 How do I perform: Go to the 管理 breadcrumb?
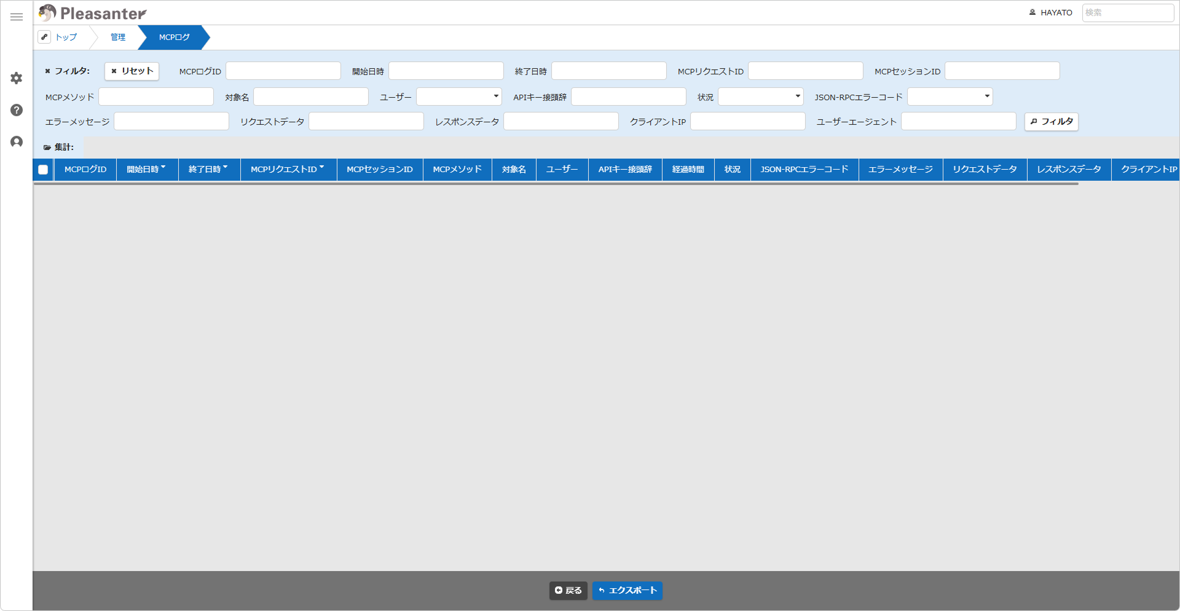[118, 37]
